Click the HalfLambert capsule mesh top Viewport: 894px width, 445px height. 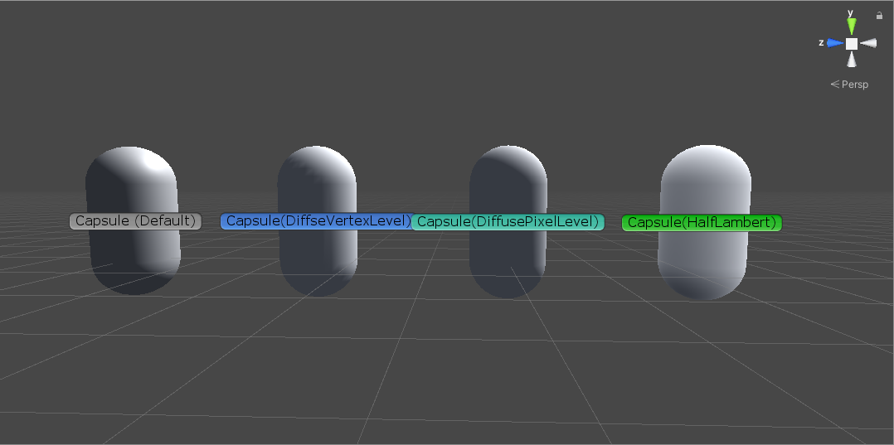click(706, 162)
